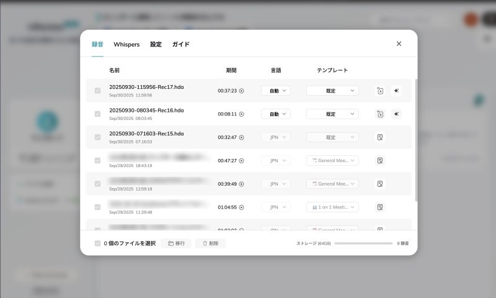The height and width of the screenshot is (298, 496).
Task: Switch to the Whispers tab
Action: tap(126, 45)
